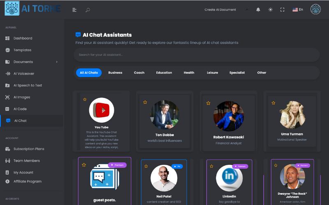
Task: Click the My Account badge icon
Action: (7, 173)
